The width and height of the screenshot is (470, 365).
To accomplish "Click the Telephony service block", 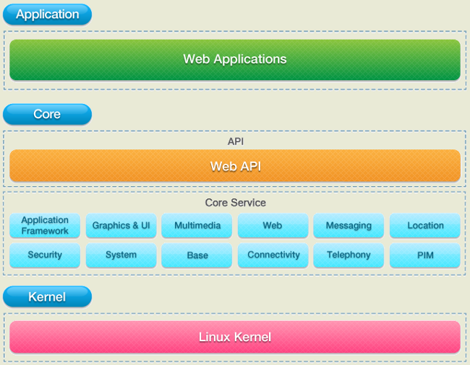I will point(349,255).
